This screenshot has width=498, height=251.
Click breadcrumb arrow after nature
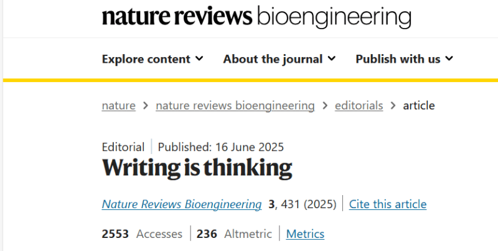[146, 106]
